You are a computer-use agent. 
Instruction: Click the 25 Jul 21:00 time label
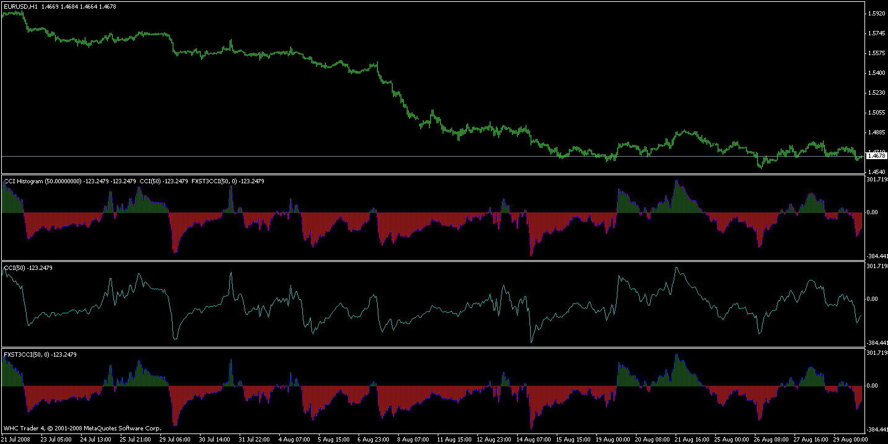pyautogui.click(x=136, y=439)
